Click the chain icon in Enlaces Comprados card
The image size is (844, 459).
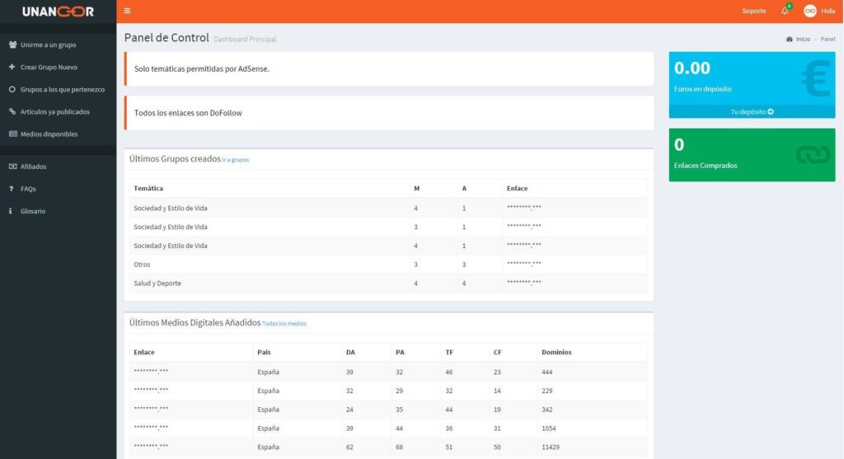click(813, 155)
